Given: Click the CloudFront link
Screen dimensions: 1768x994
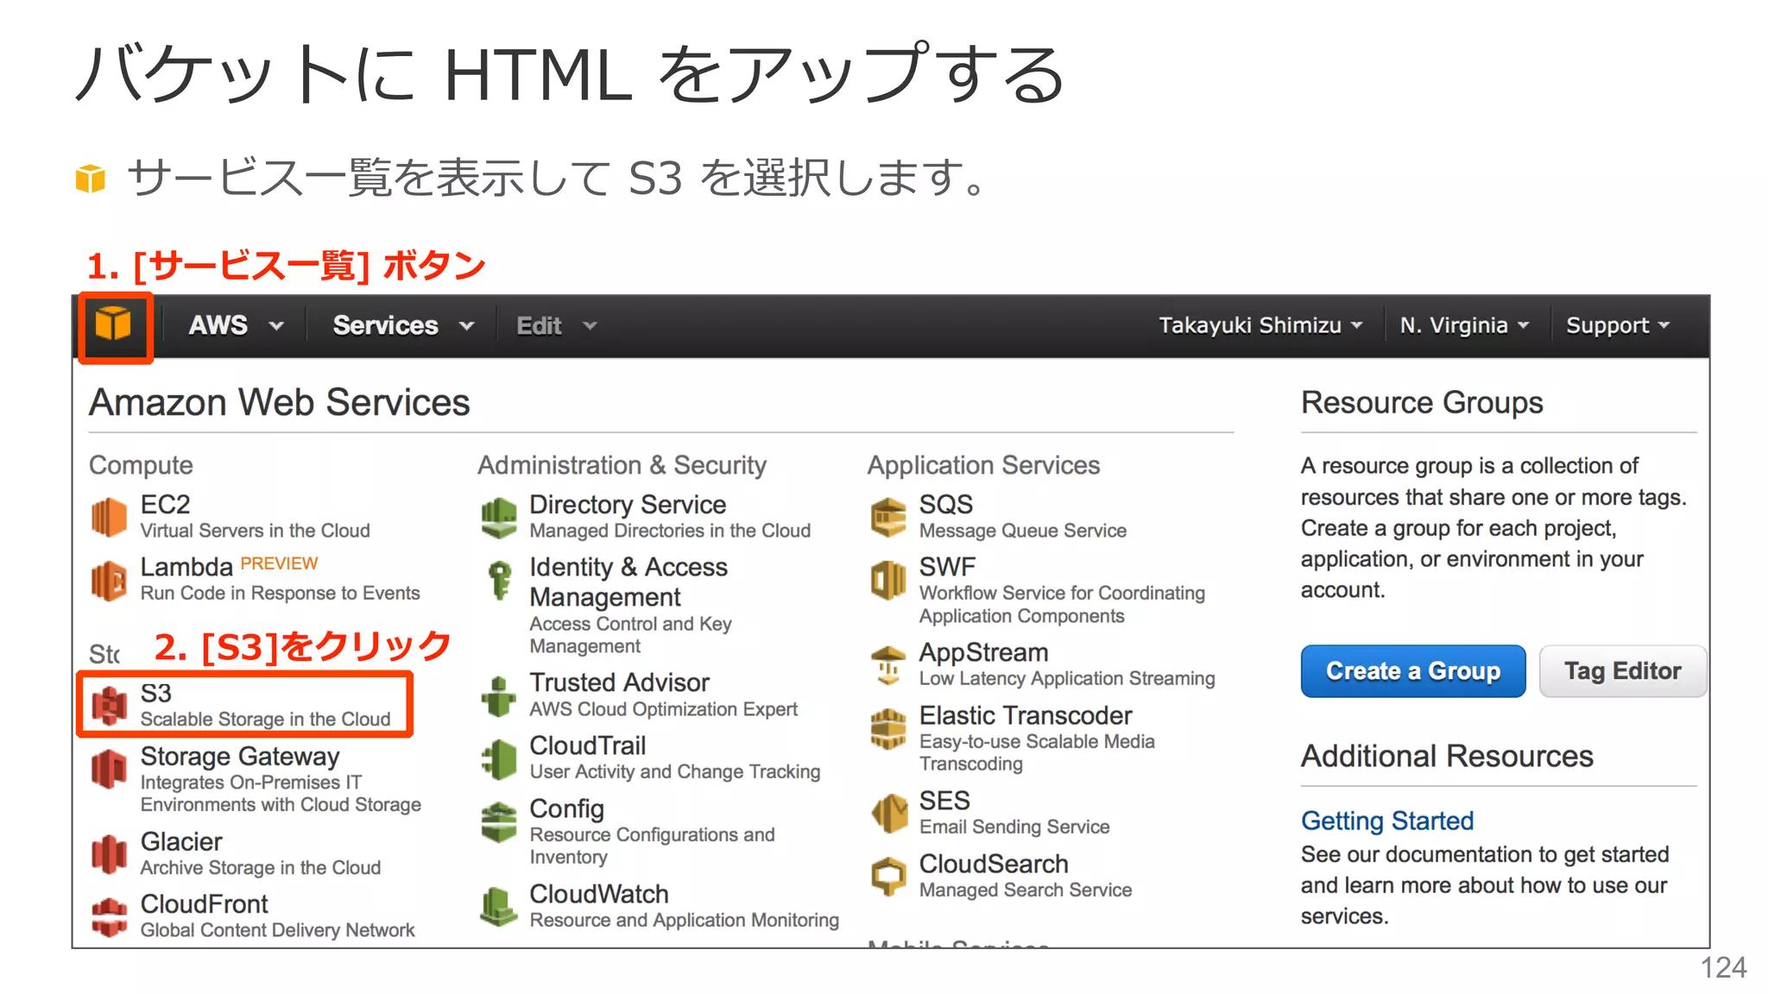Looking at the screenshot, I should tap(205, 903).
